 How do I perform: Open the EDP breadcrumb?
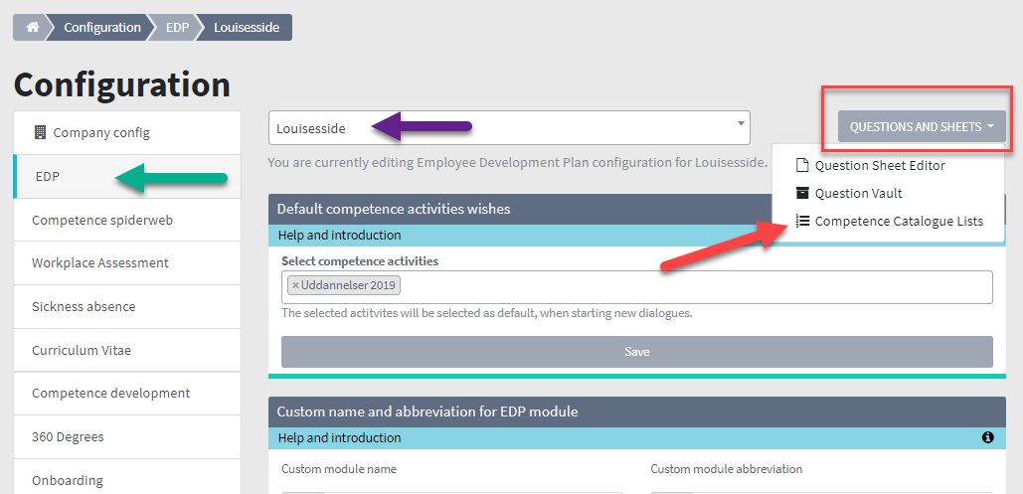177,28
